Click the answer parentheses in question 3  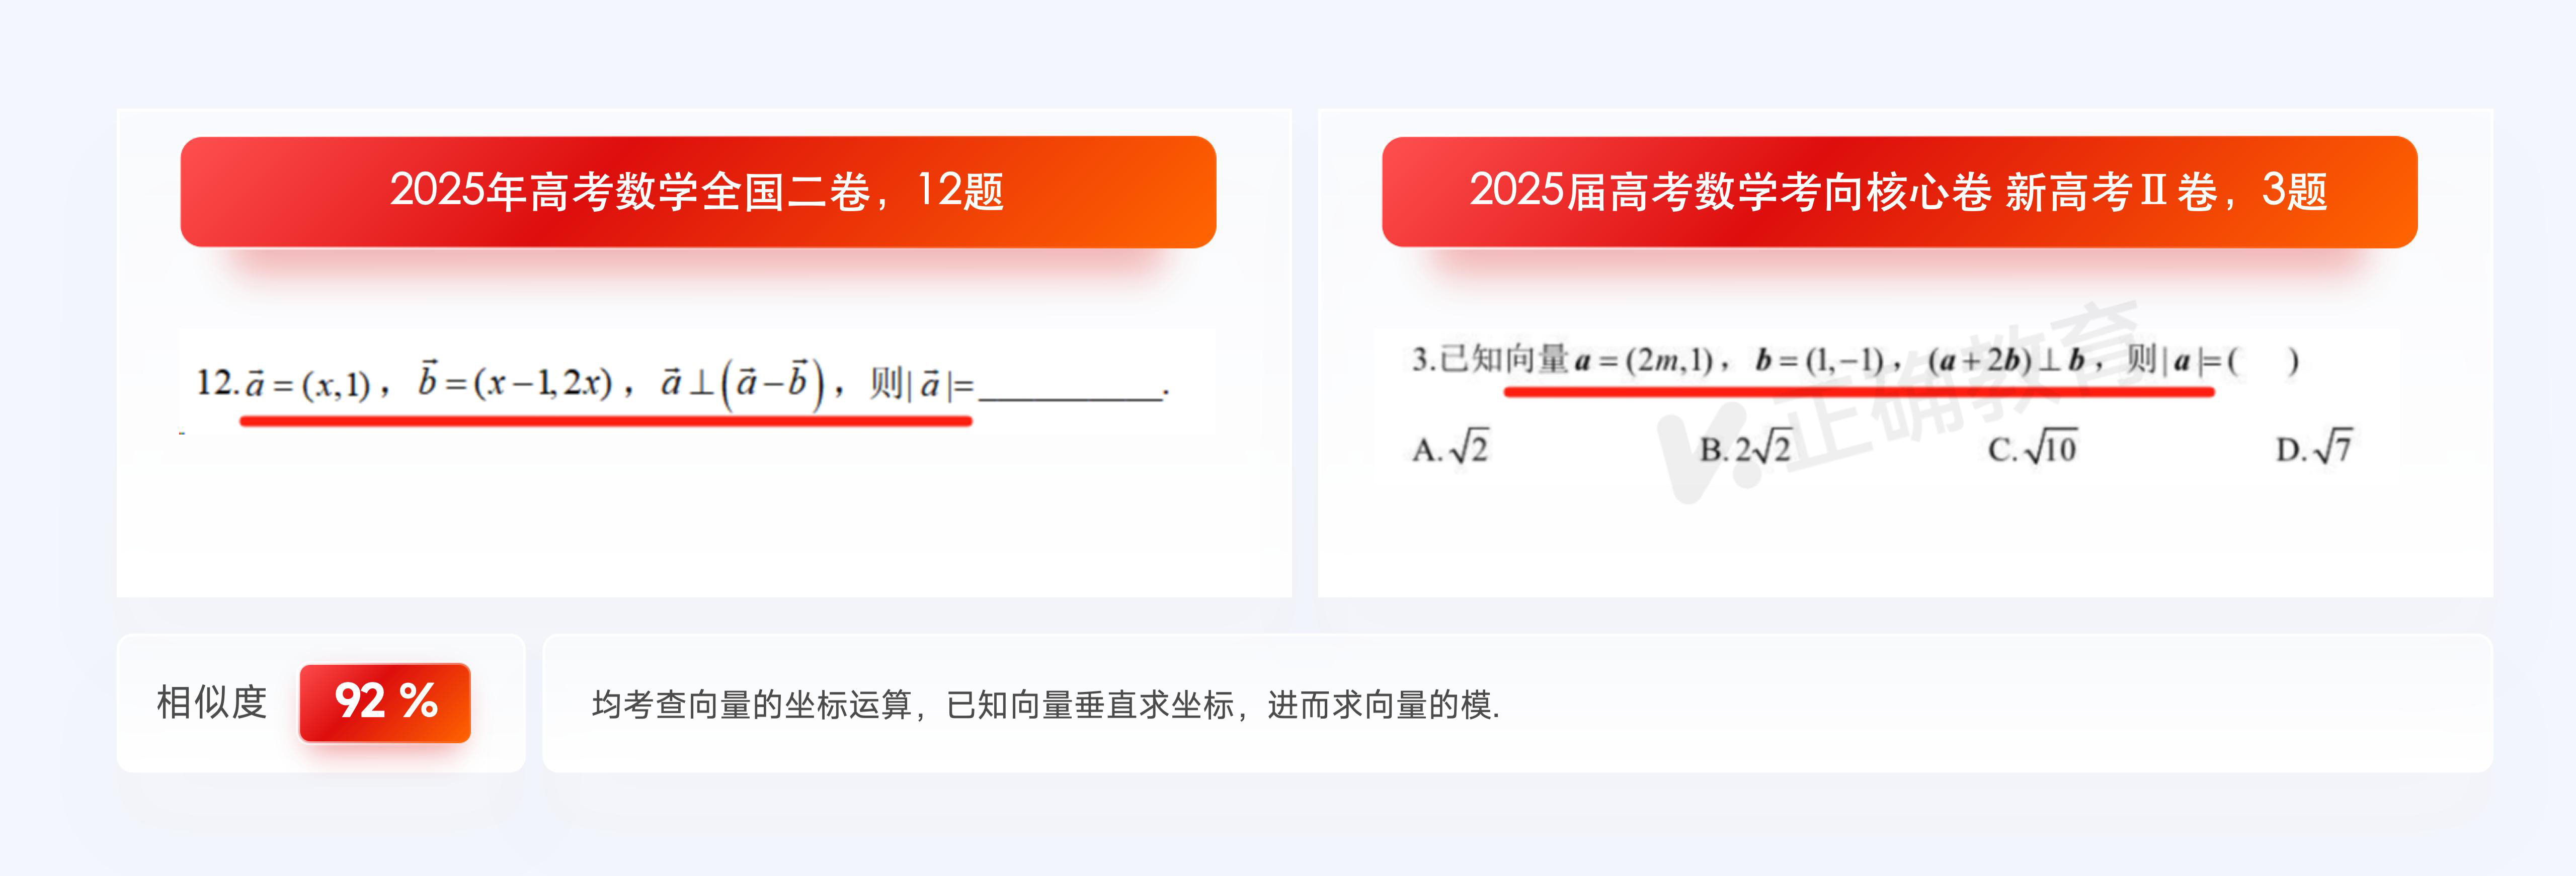click(2261, 360)
